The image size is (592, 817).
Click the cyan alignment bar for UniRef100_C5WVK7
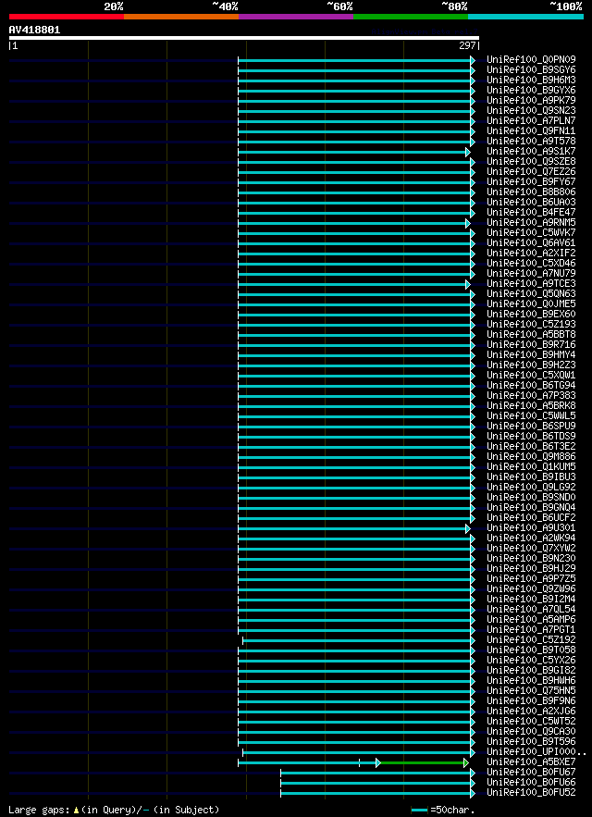pos(356,233)
